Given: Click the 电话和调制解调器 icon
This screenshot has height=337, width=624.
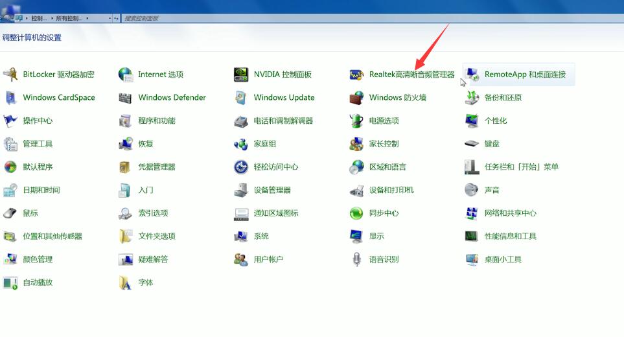Looking at the screenshot, I should click(241, 121).
